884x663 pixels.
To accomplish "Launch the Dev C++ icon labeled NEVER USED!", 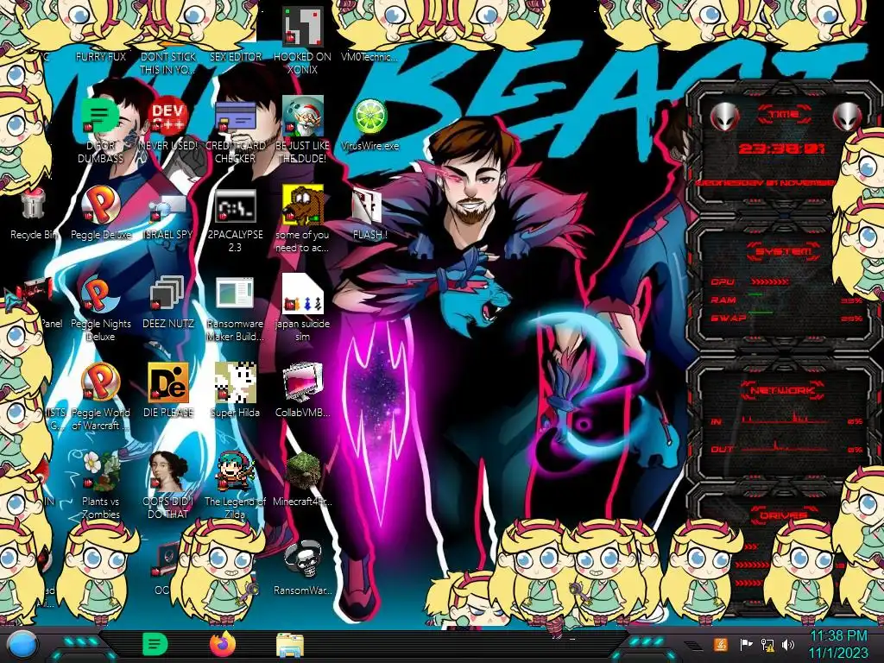I will click(168, 117).
